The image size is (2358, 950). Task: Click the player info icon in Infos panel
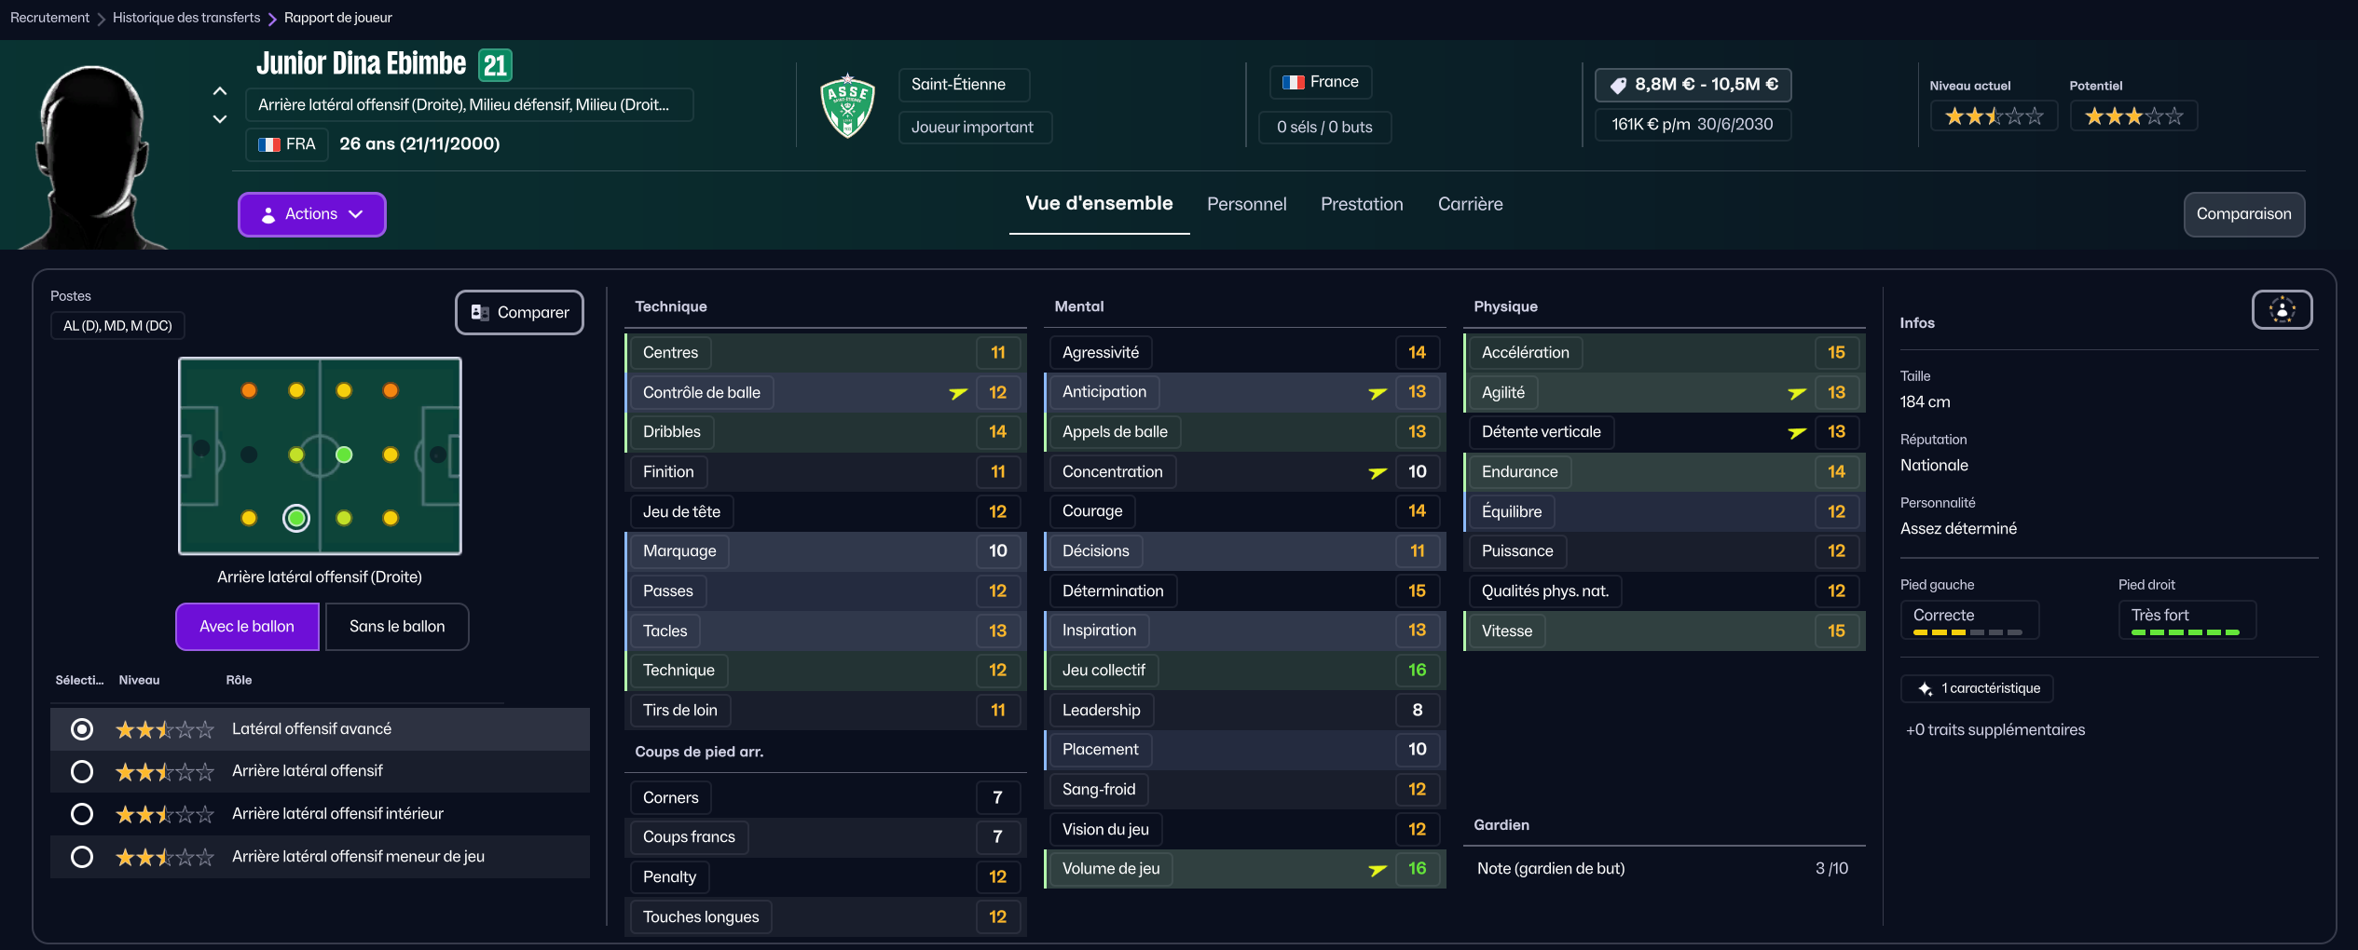pyautogui.click(x=2282, y=310)
